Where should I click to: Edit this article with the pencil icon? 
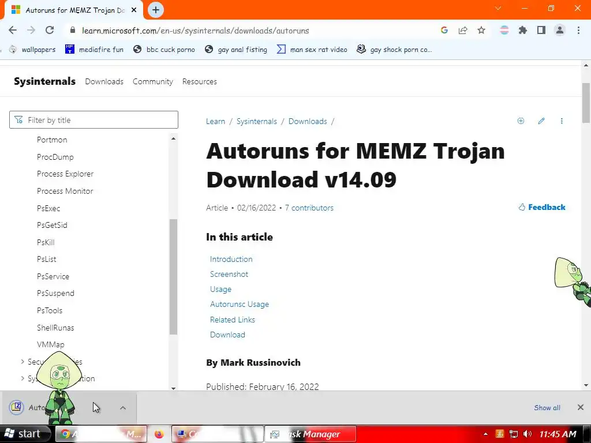[541, 121]
